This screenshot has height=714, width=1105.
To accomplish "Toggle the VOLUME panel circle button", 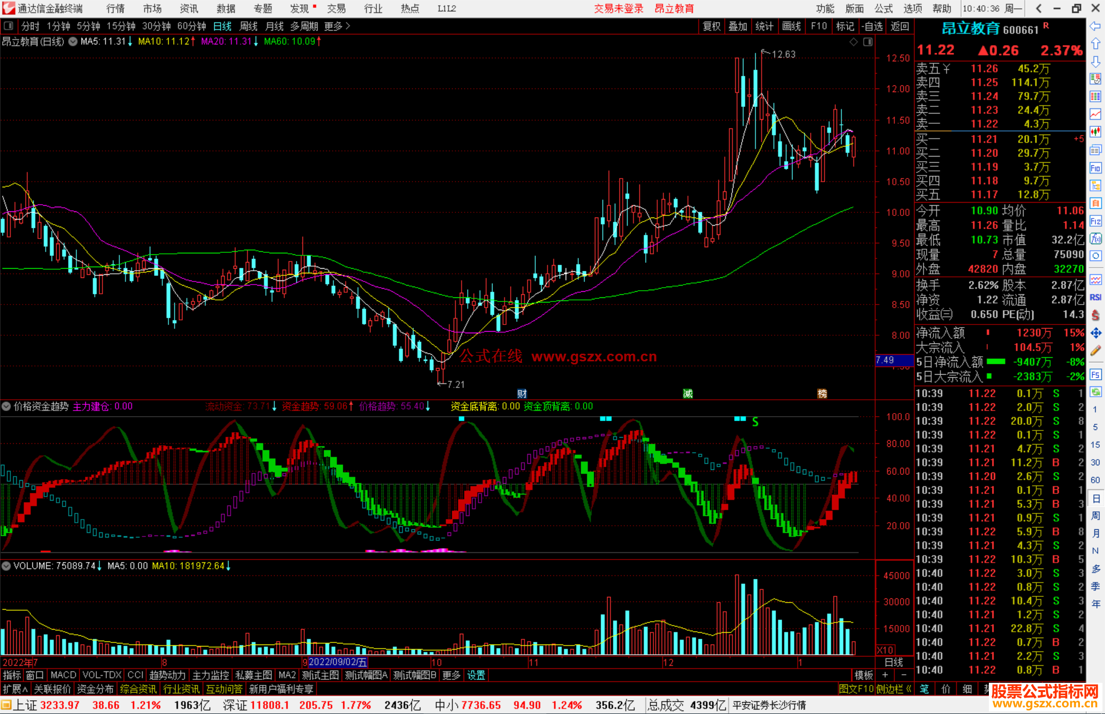I will pos(6,566).
